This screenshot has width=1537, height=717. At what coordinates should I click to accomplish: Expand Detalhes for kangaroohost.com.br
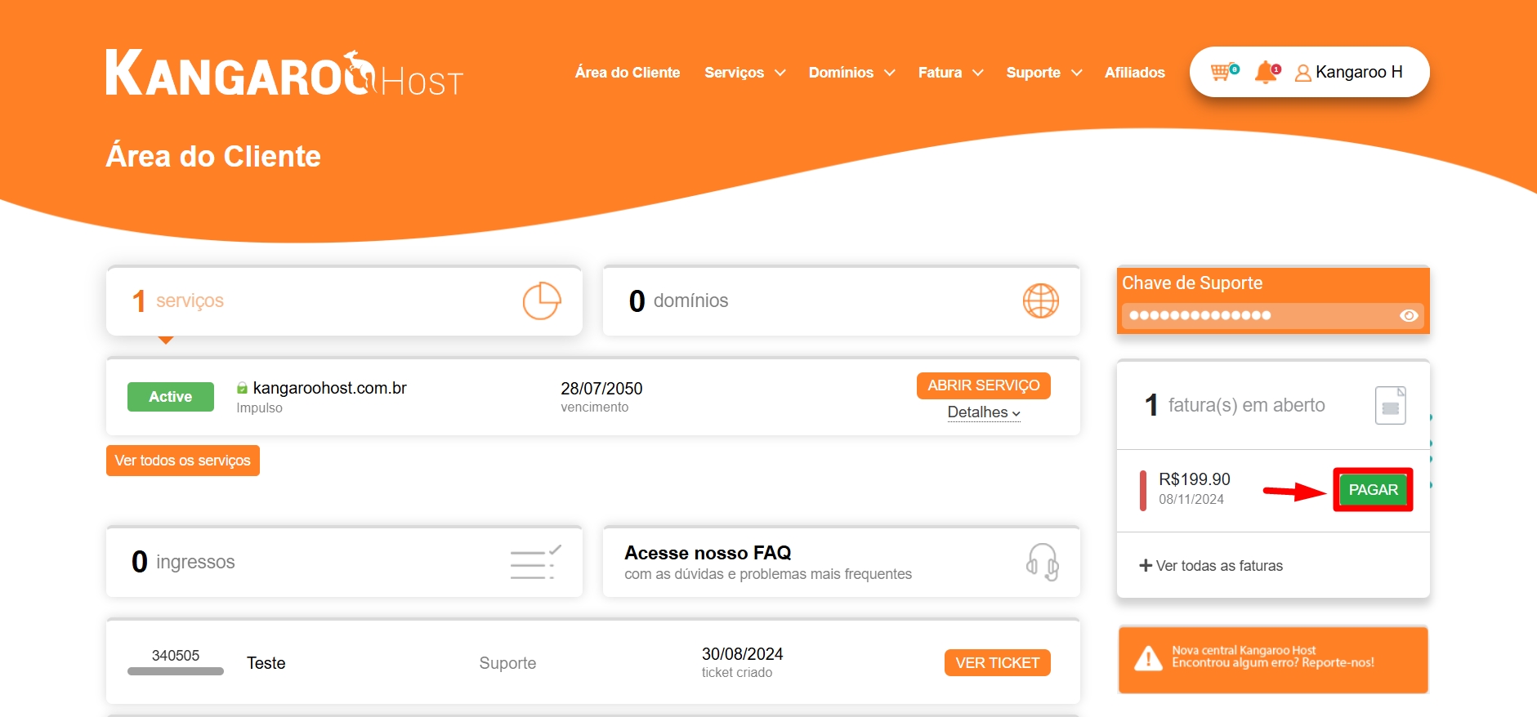coord(983,412)
